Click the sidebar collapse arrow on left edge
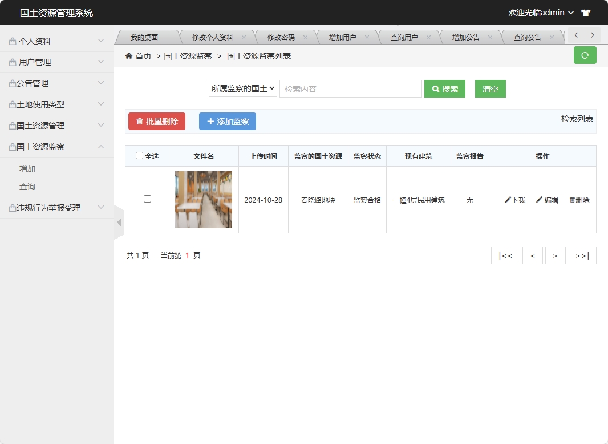Viewport: 608px width, 444px height. point(118,223)
